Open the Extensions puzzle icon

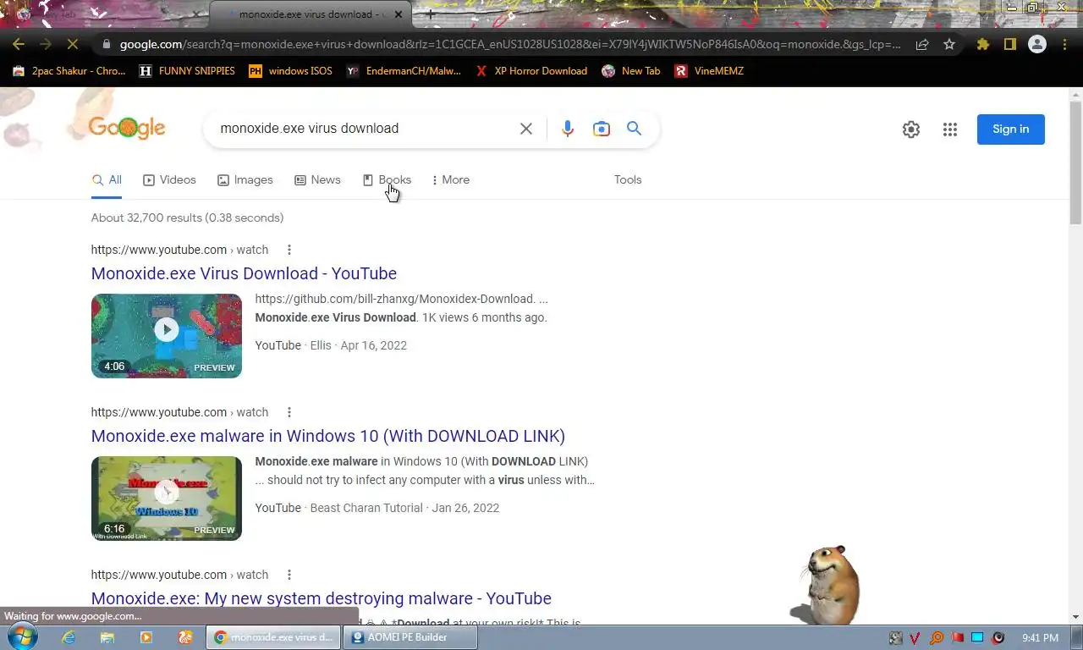tap(982, 44)
